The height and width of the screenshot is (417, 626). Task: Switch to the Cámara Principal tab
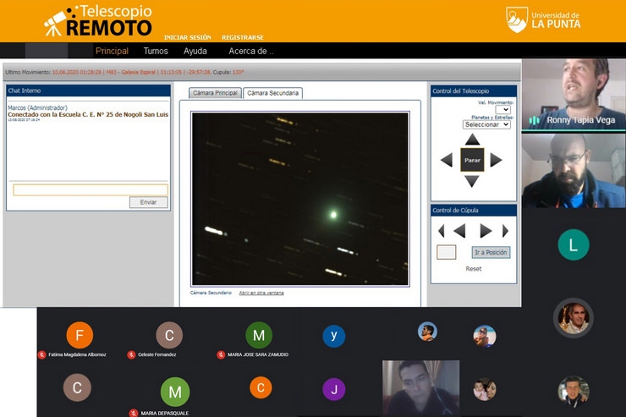(215, 93)
